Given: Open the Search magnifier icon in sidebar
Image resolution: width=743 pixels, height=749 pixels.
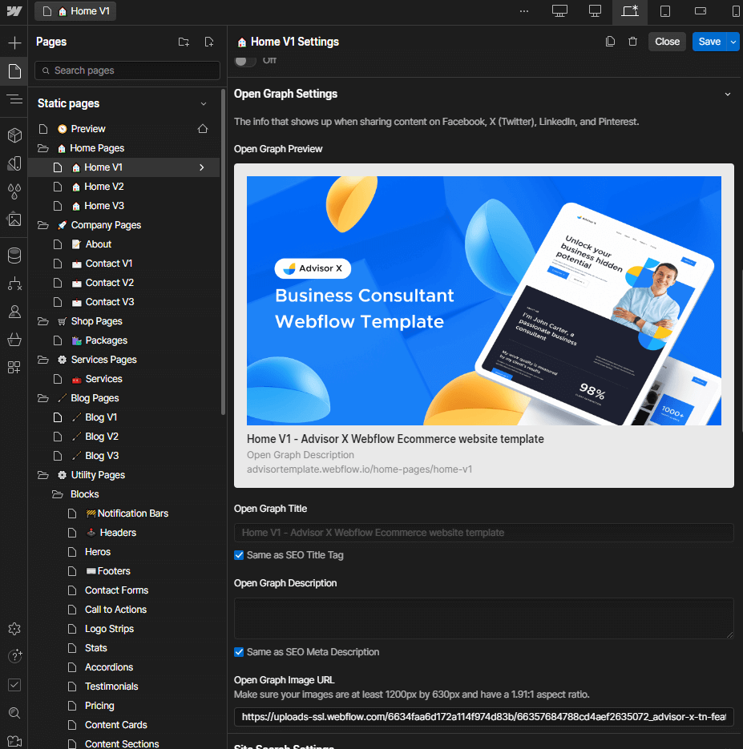Looking at the screenshot, I should (x=14, y=713).
